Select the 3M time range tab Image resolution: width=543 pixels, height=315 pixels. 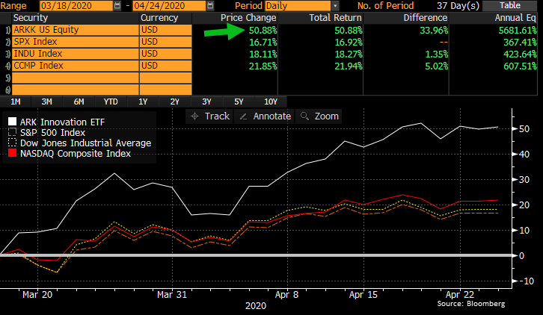point(47,102)
